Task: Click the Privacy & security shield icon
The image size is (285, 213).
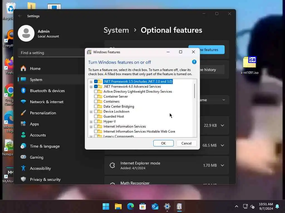Action: (23, 179)
